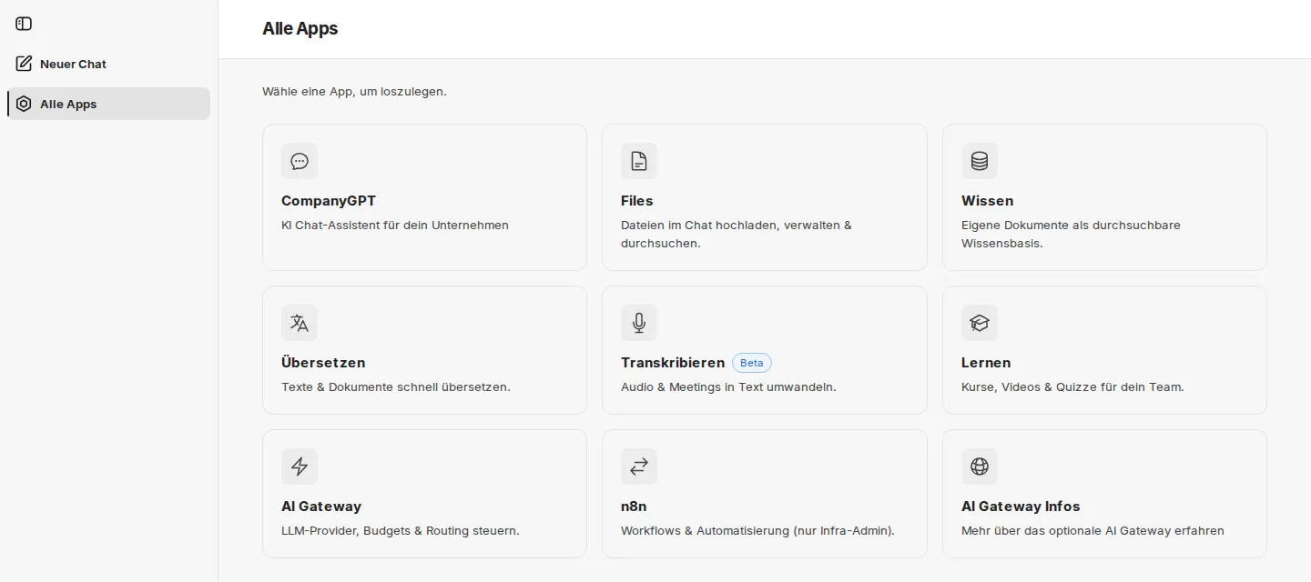
Task: Click 'Mehr über das optionale AI Gateway erfahren'
Action: 1092,530
